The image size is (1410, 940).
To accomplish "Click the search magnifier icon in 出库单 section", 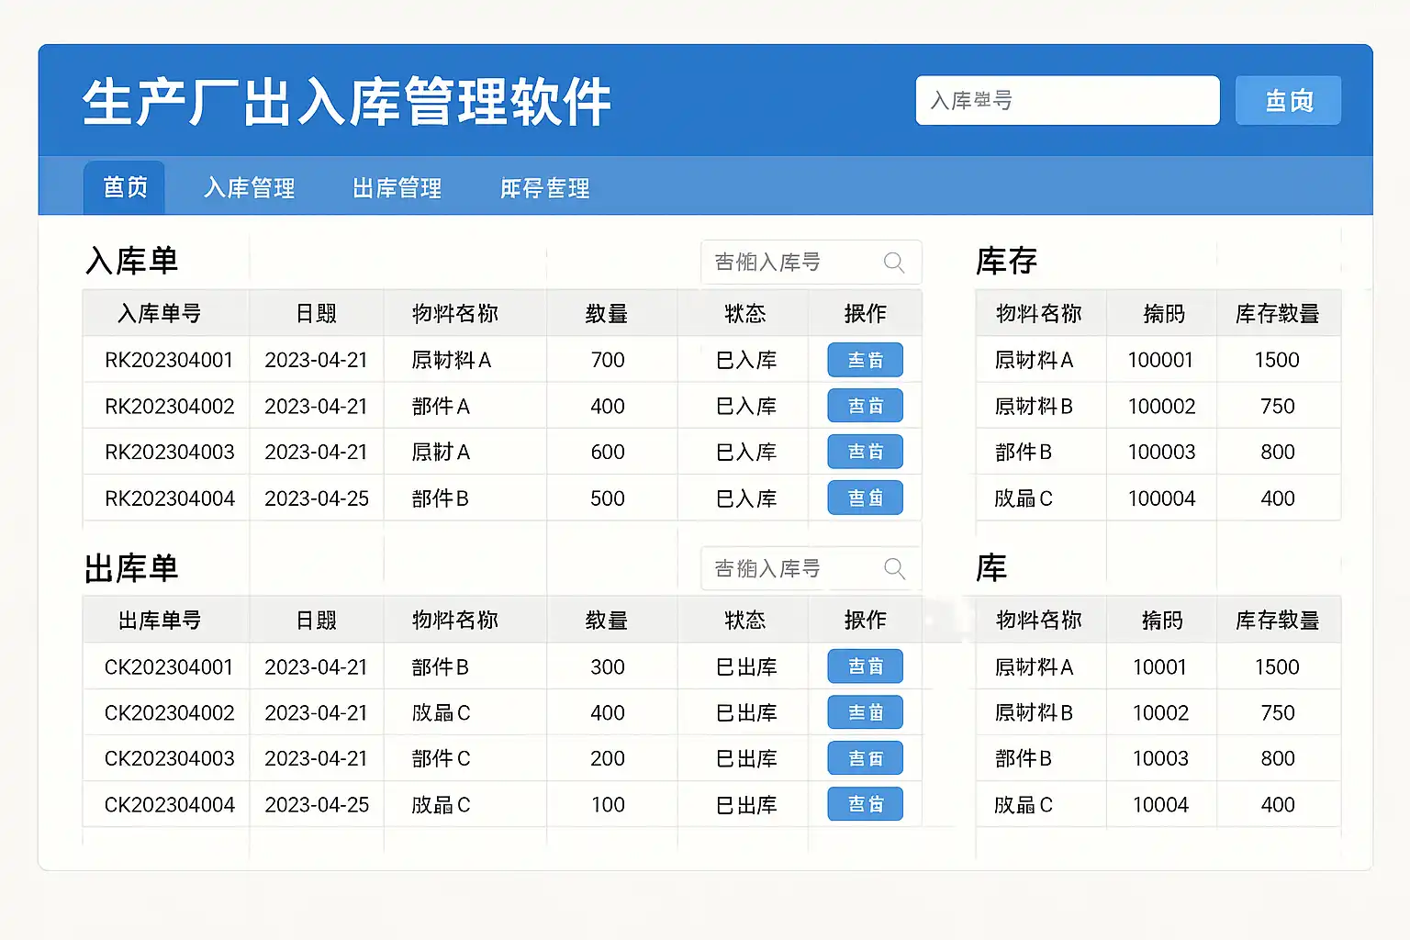I will (894, 569).
